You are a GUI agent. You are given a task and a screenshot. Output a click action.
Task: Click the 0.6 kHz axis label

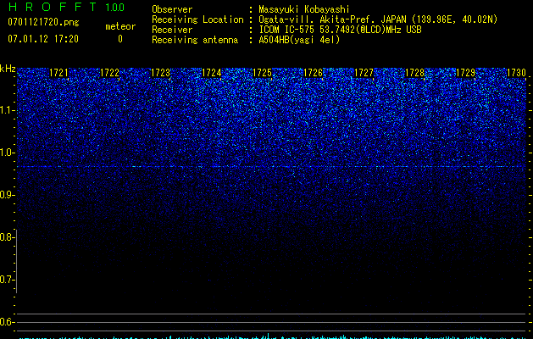pos(7,322)
